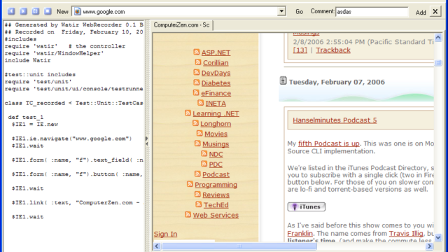
Task: Close the panel with X button
Action: point(435,11)
